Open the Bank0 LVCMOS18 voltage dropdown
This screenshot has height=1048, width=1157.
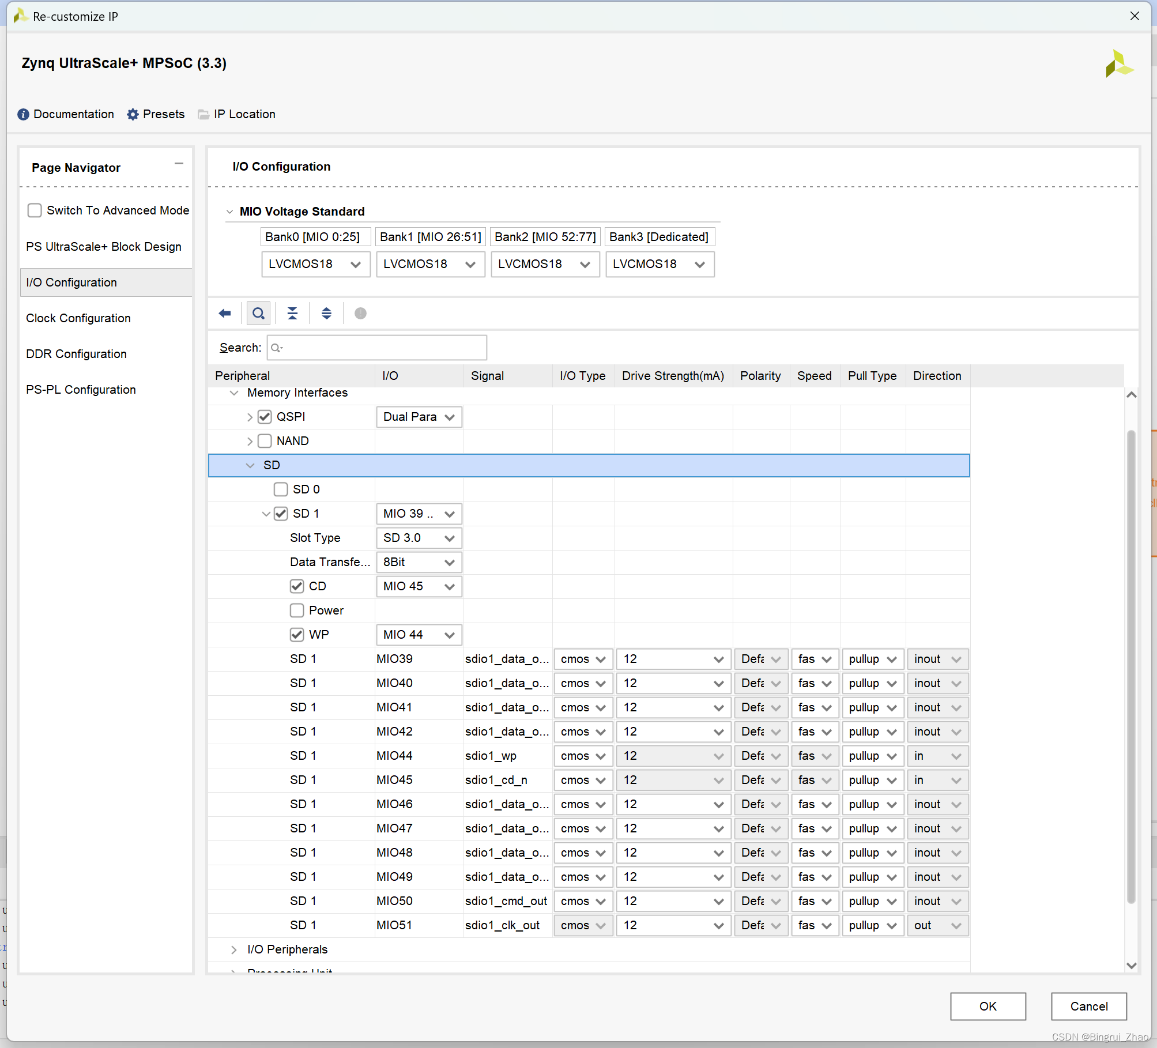pos(315,265)
